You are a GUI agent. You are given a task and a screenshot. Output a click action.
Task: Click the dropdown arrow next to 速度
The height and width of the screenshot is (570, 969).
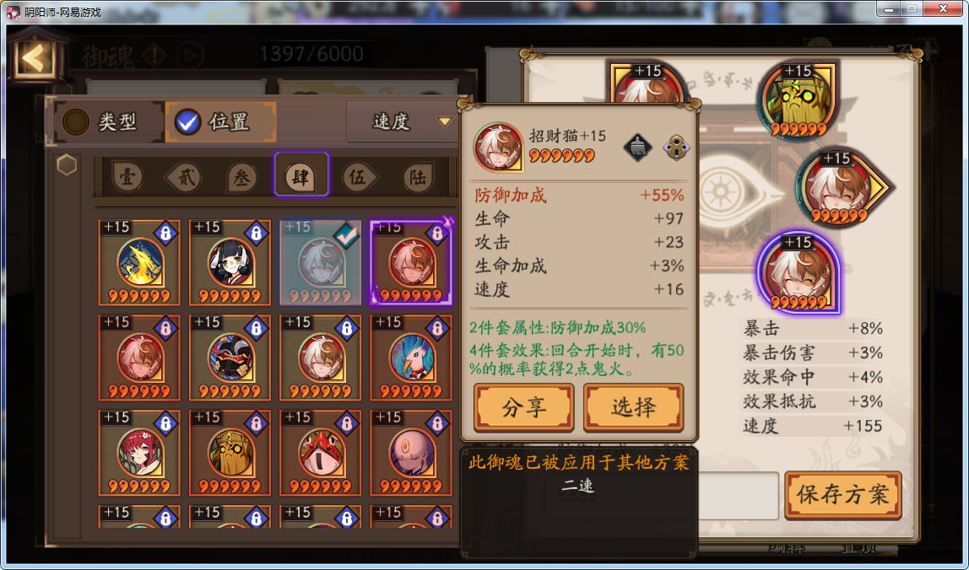pos(444,121)
